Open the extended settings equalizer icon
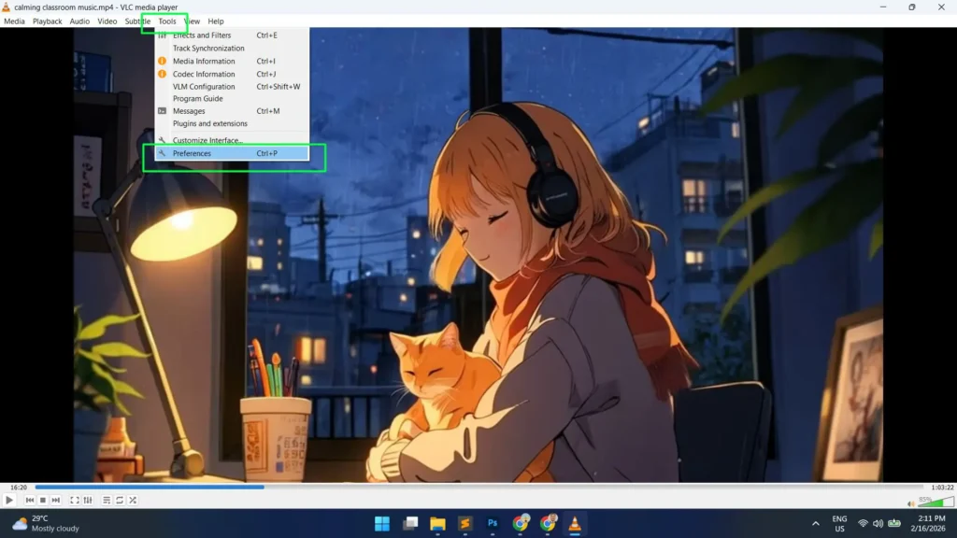Viewport: 957px width, 538px height. 88,500
